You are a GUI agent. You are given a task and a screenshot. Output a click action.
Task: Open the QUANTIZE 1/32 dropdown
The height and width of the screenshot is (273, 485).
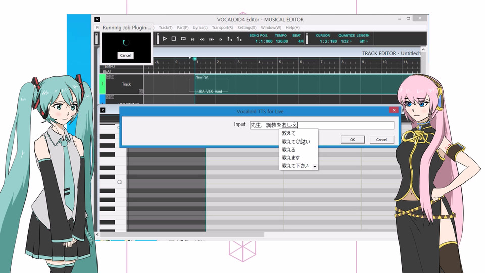[x=346, y=41]
